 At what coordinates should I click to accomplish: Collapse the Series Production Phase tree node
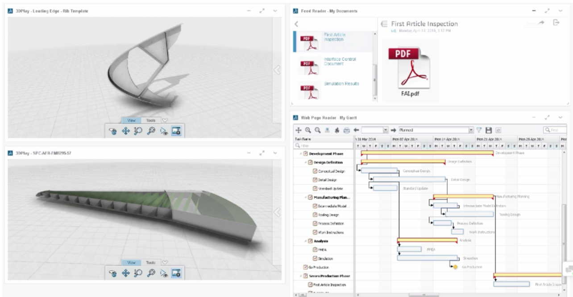(x=301, y=276)
